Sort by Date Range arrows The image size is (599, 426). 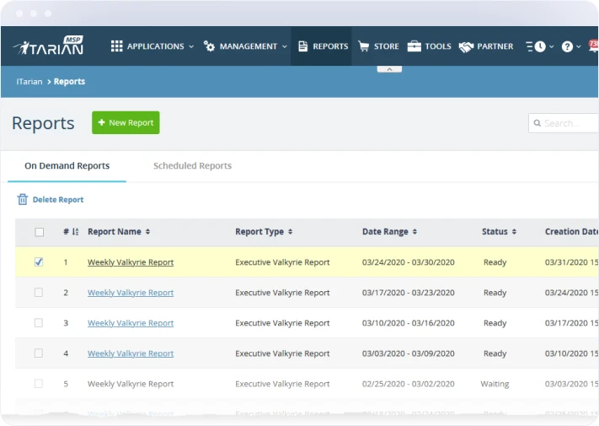click(x=414, y=232)
